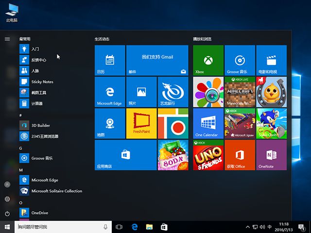Screen dimensions: 311x233
Task: Open the 获取 Office tile
Action: (240, 155)
